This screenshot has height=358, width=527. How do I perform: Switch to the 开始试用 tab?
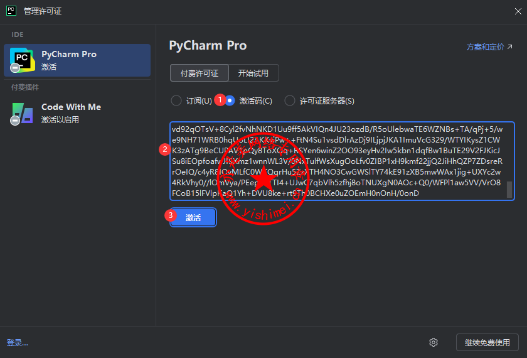point(253,73)
